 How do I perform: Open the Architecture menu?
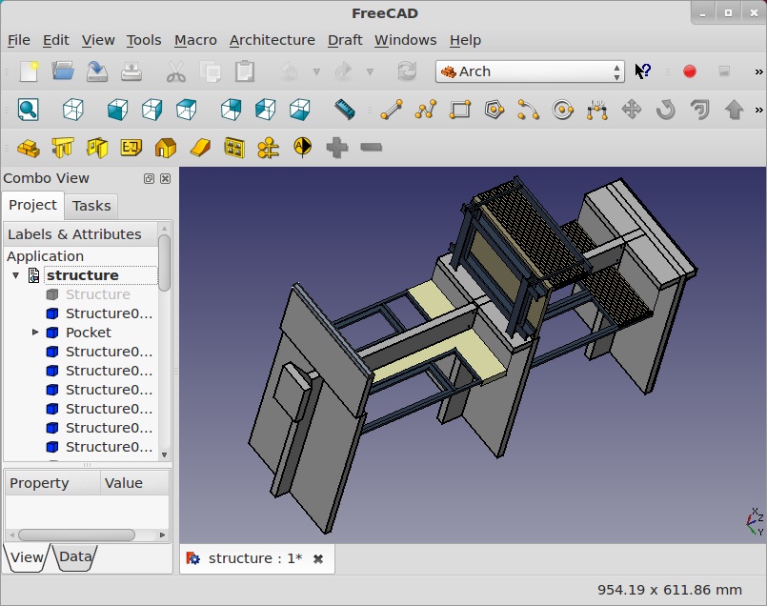click(272, 40)
